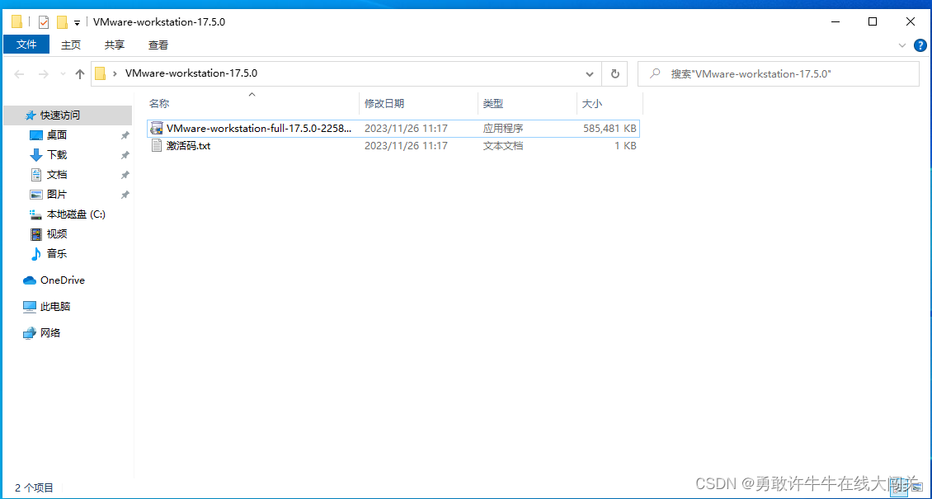Expand the ribbon with the chevron

coord(902,45)
